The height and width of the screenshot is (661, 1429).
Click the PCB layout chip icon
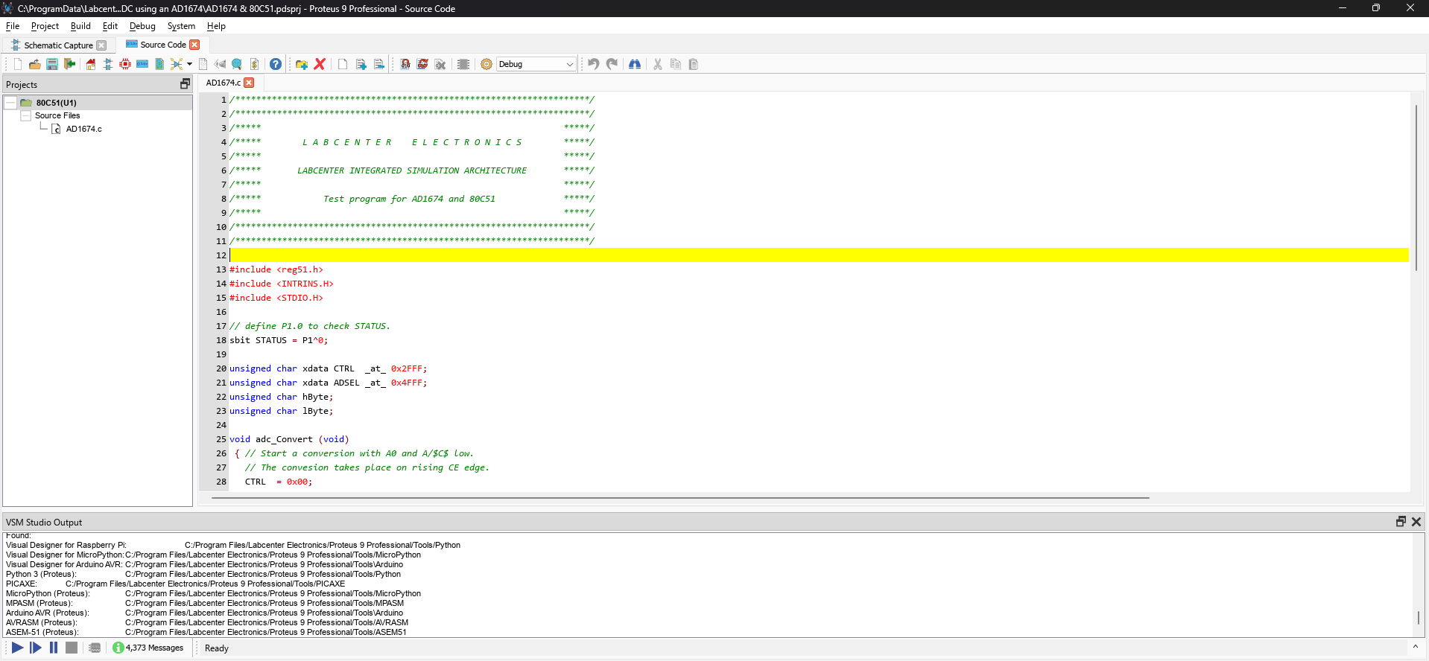125,64
